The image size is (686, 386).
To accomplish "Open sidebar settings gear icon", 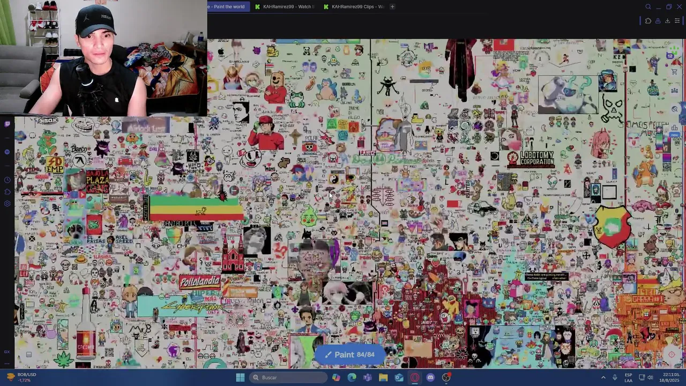I will pyautogui.click(x=7, y=204).
